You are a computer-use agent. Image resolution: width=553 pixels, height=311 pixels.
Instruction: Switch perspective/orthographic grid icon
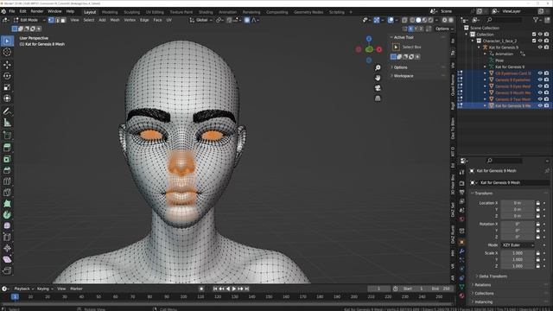[x=378, y=98]
